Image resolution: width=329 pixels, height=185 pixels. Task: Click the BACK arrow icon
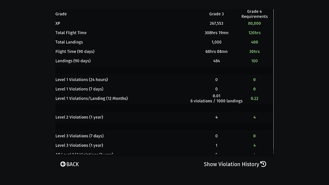(x=63, y=164)
